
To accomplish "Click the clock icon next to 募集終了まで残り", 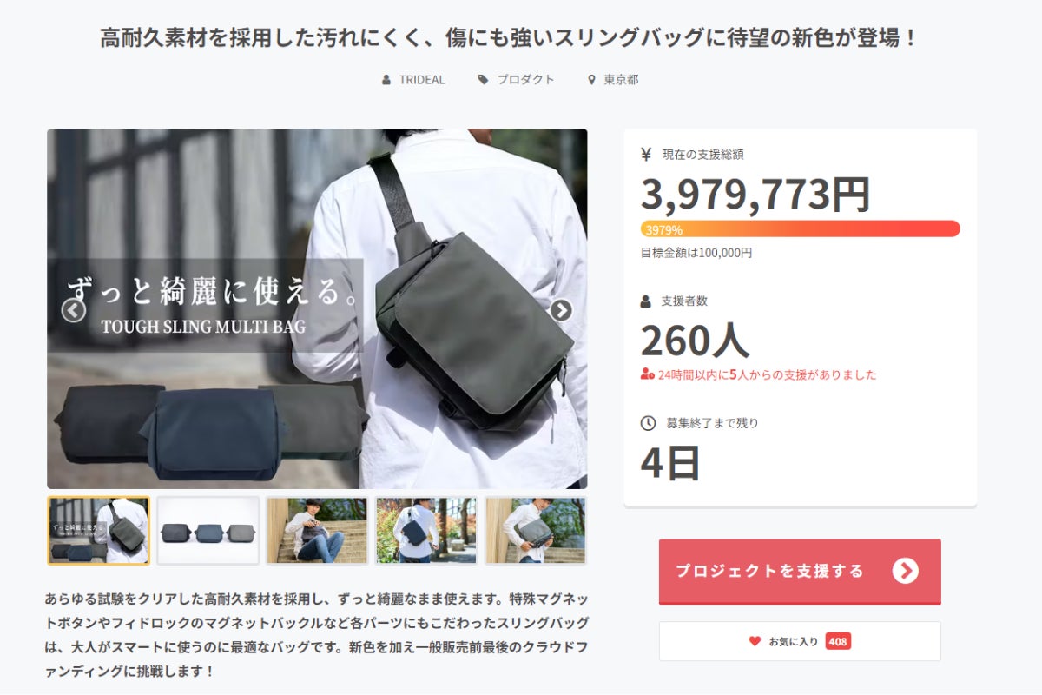I will (648, 423).
